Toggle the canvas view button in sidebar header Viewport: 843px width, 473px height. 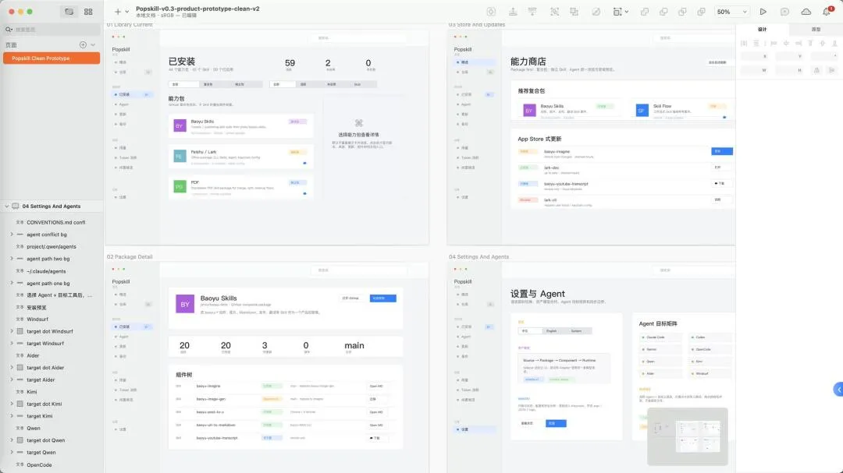[69, 11]
